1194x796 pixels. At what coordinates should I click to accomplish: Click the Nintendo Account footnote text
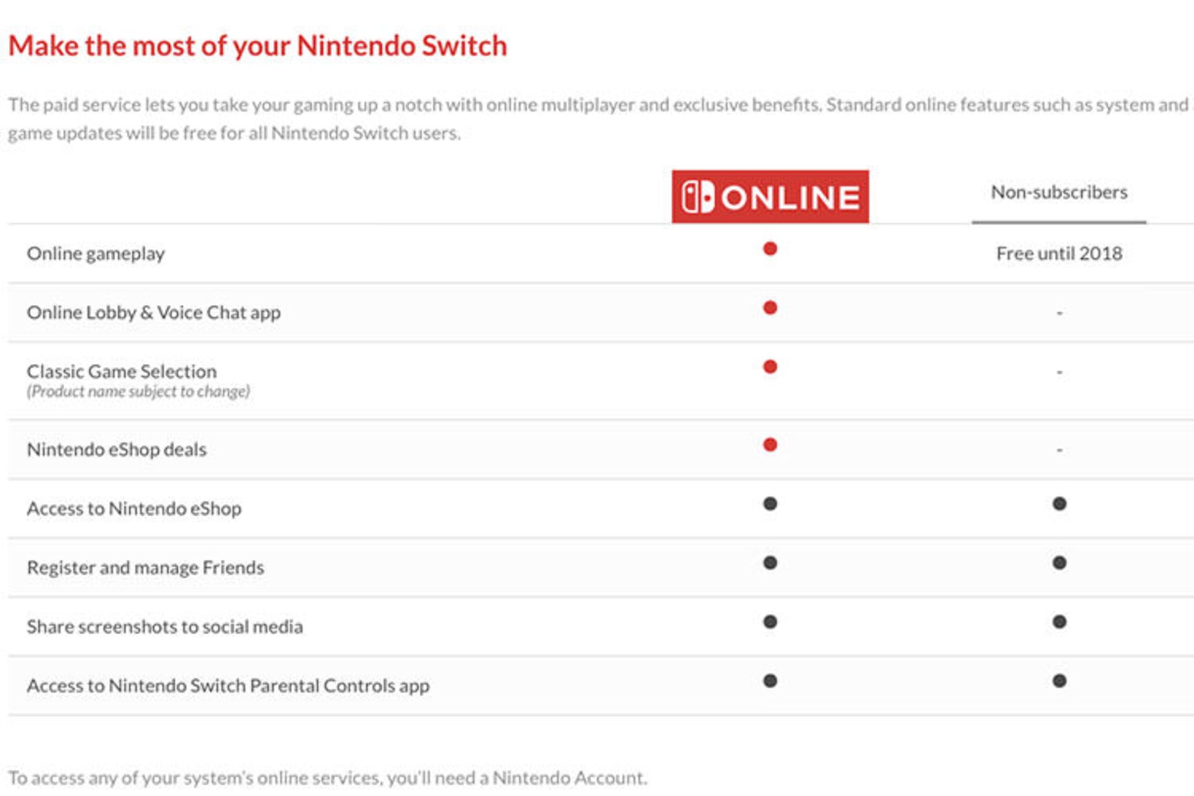(x=328, y=778)
